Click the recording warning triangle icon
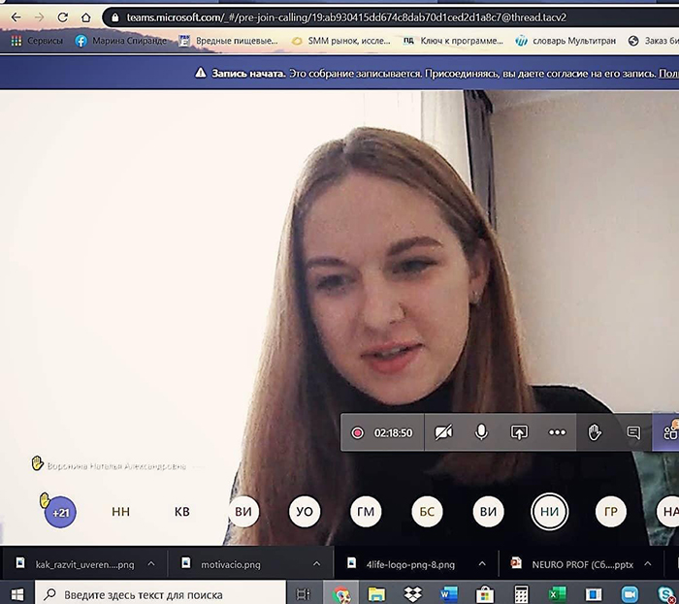679x604 pixels. [x=201, y=73]
